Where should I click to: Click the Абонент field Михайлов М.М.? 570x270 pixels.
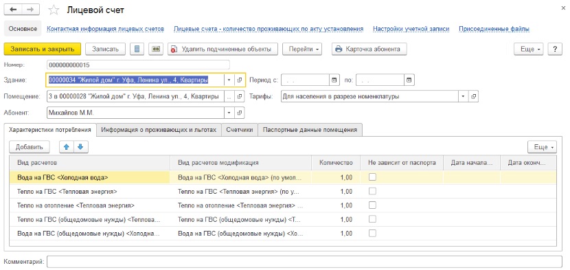135,113
